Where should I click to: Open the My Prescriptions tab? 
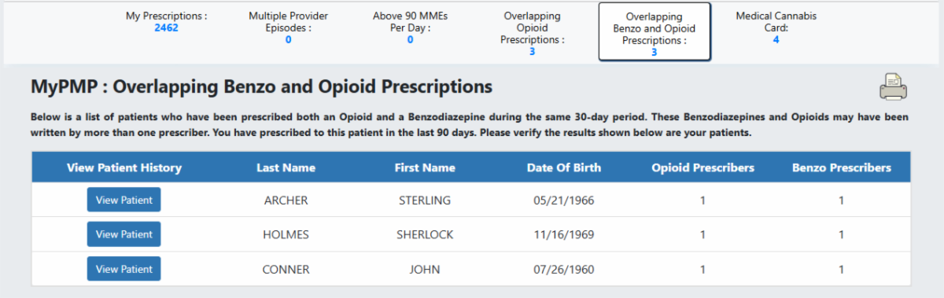pyautogui.click(x=167, y=21)
